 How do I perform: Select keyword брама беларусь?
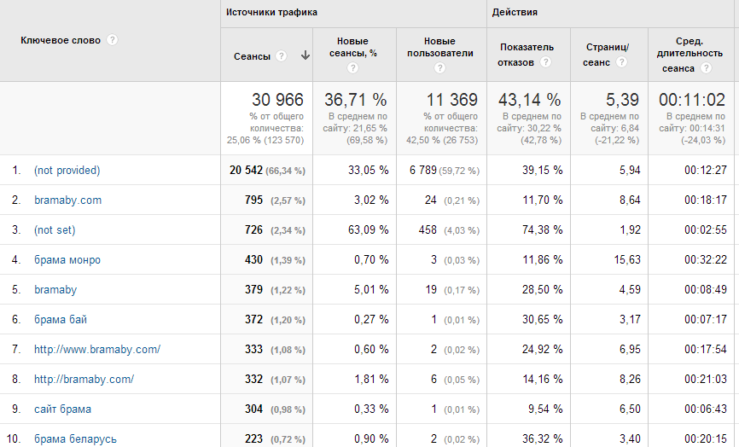[75, 439]
